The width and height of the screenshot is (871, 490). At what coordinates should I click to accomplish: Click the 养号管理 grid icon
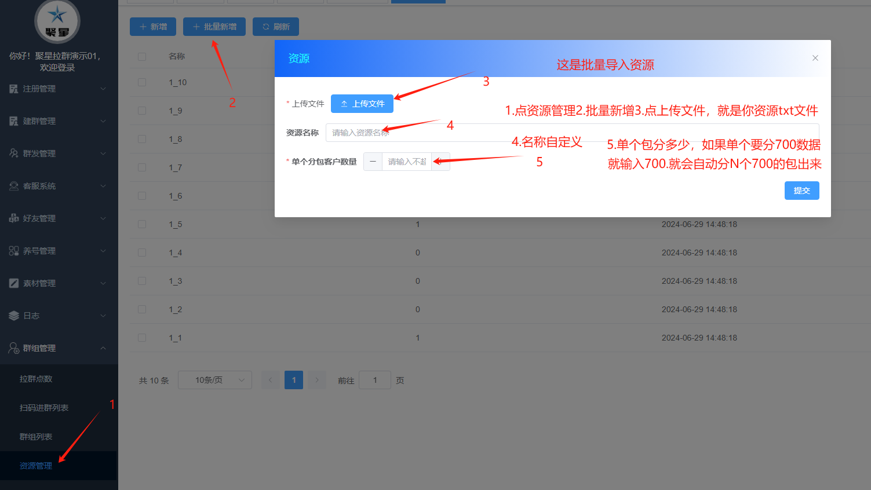[x=14, y=250]
